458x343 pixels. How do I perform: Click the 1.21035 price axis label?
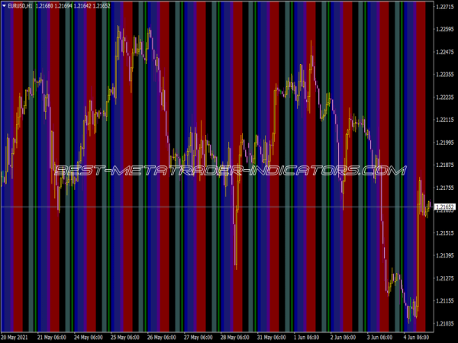point(444,324)
